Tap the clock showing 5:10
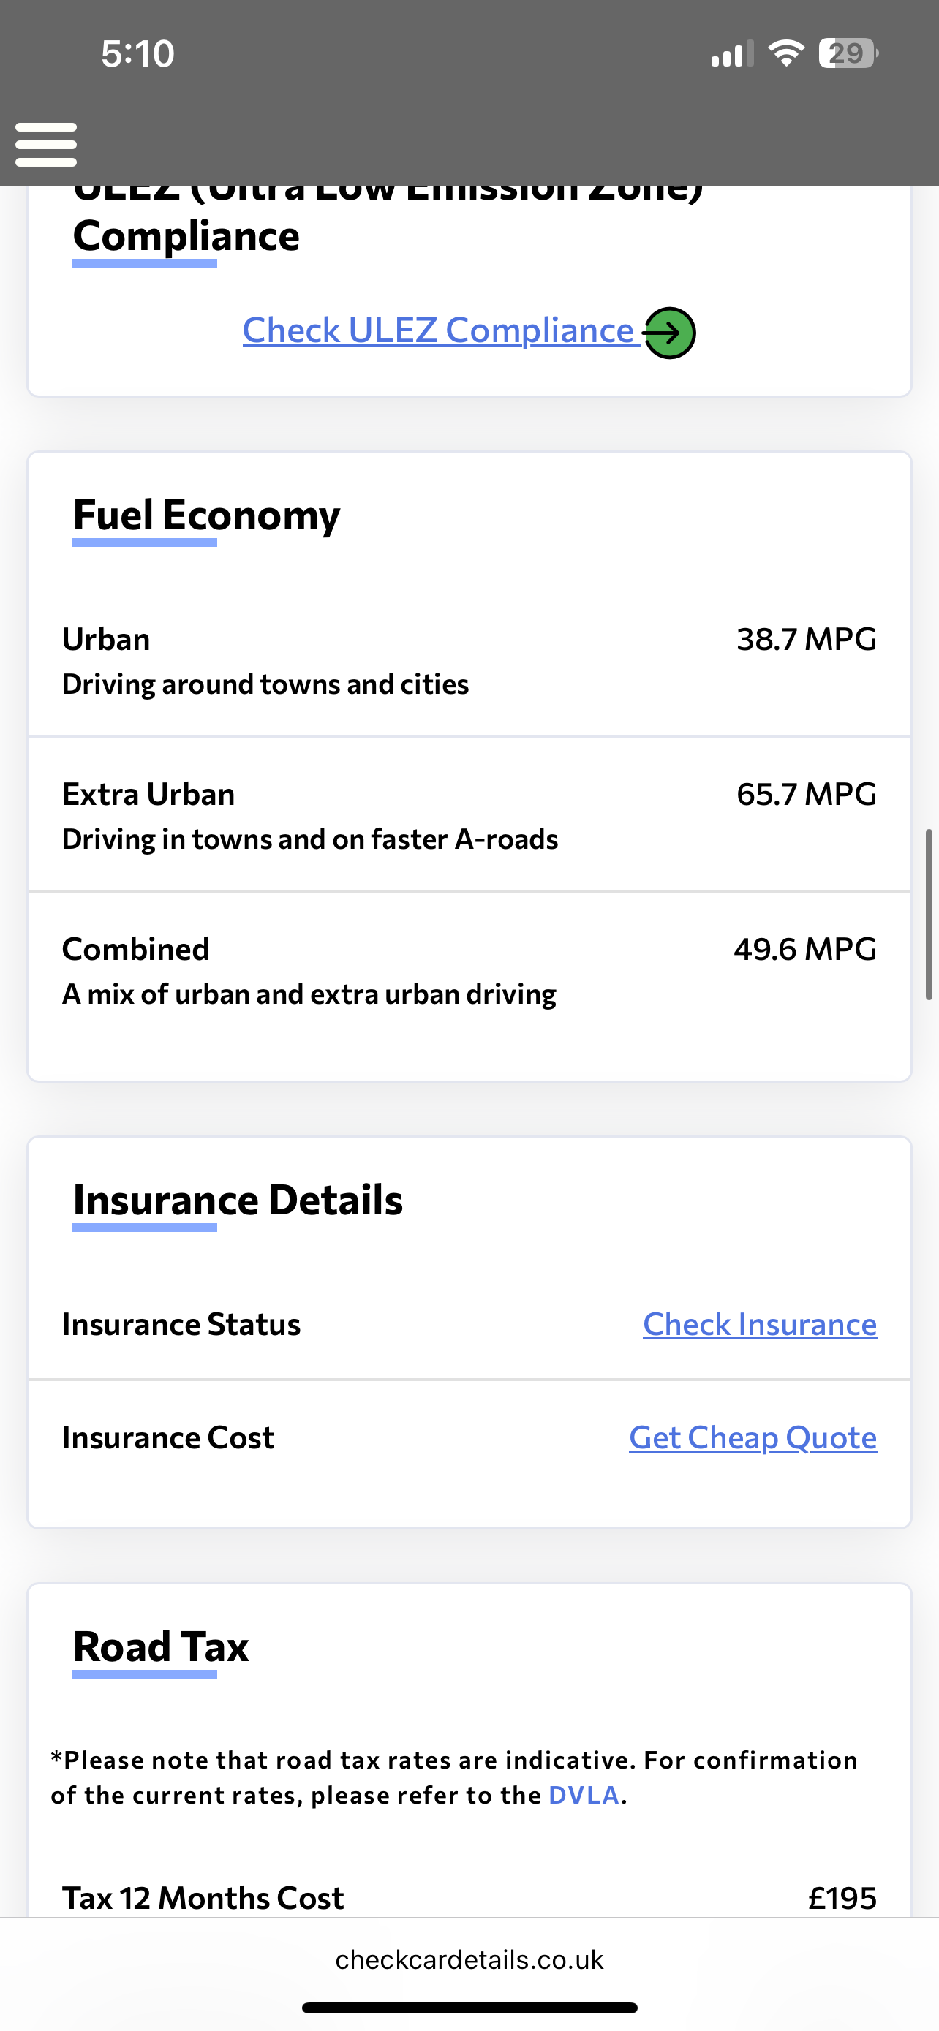 (137, 53)
